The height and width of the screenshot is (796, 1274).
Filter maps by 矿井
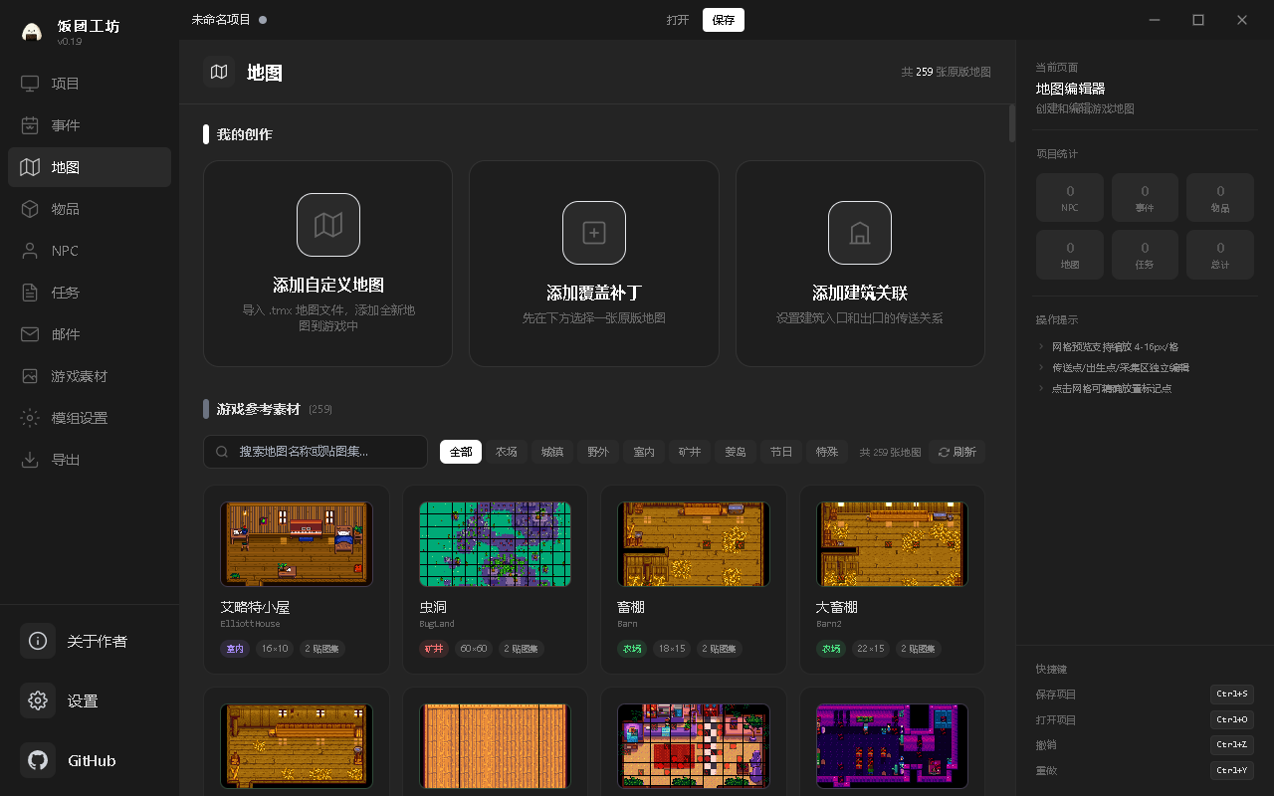(690, 452)
